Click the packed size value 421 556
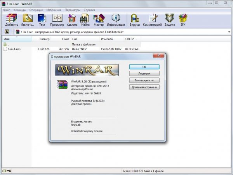Screen dimensions: 233x175 click(x=64, y=49)
